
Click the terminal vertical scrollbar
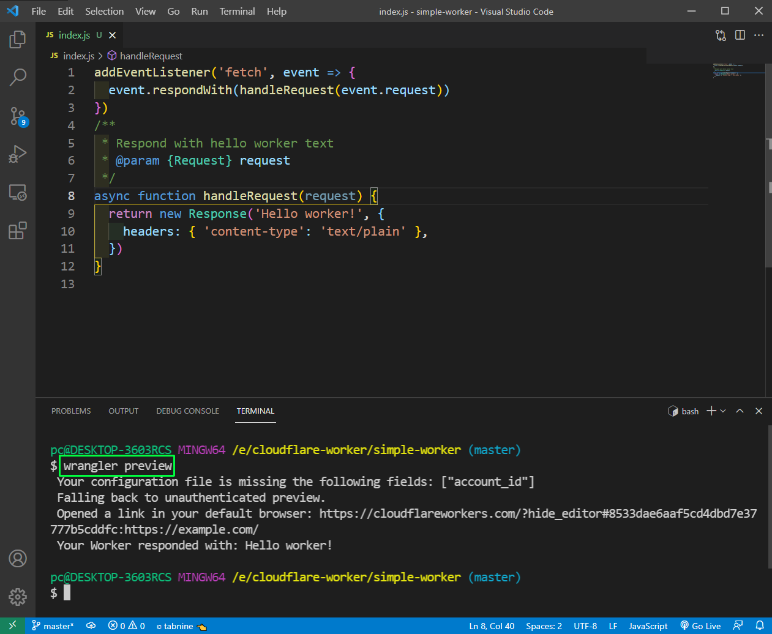770,496
